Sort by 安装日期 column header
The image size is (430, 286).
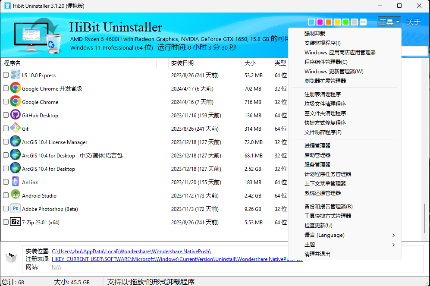click(204, 63)
